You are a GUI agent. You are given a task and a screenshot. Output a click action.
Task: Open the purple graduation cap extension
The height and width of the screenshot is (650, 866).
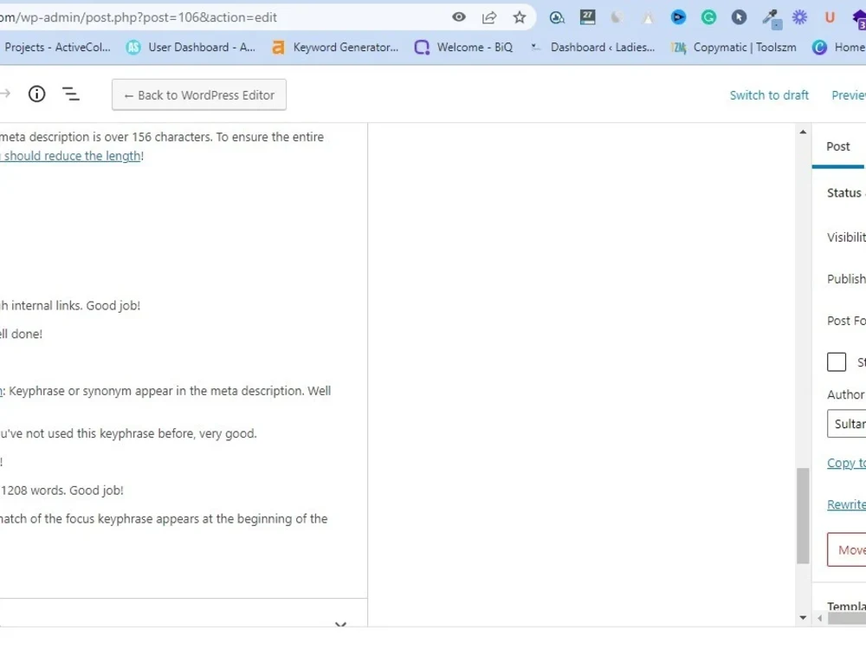coord(859,19)
